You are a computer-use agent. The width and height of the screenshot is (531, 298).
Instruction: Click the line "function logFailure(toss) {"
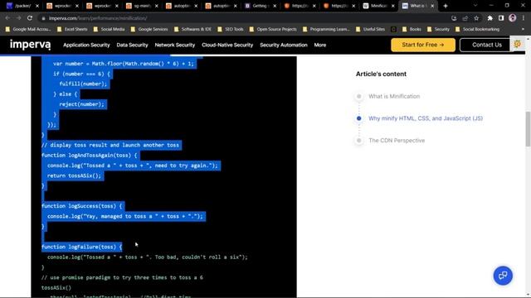81,247
